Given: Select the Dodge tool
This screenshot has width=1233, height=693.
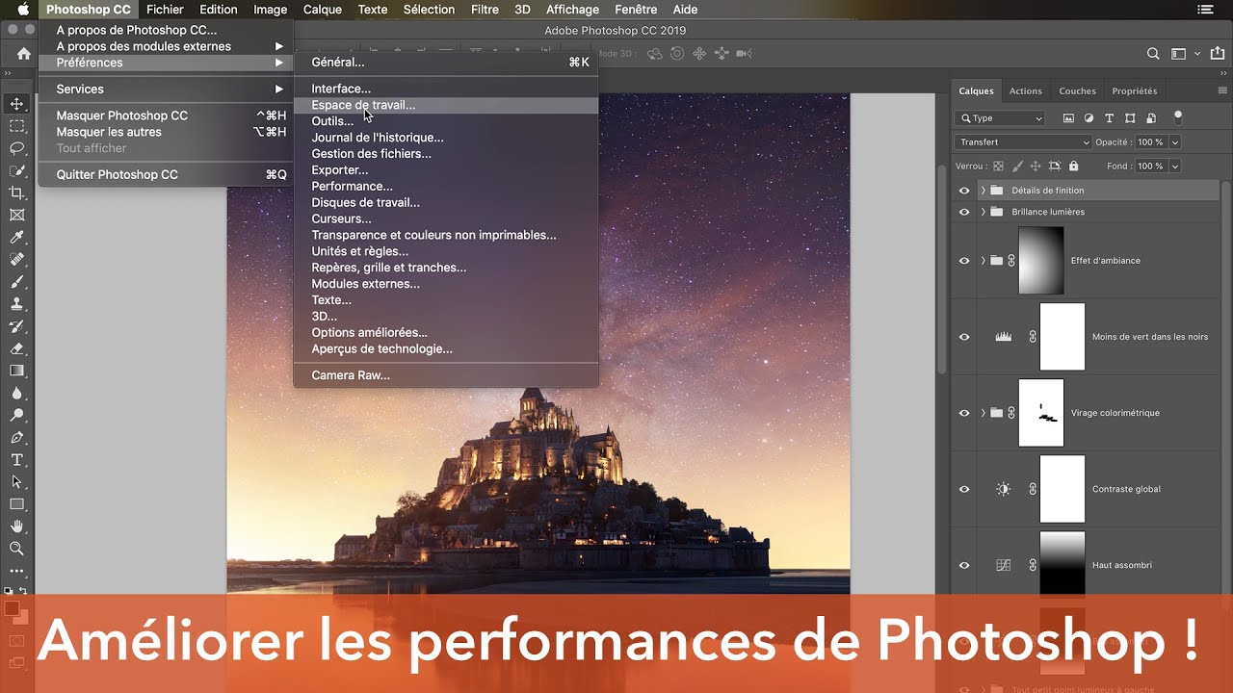Looking at the screenshot, I should (16, 415).
